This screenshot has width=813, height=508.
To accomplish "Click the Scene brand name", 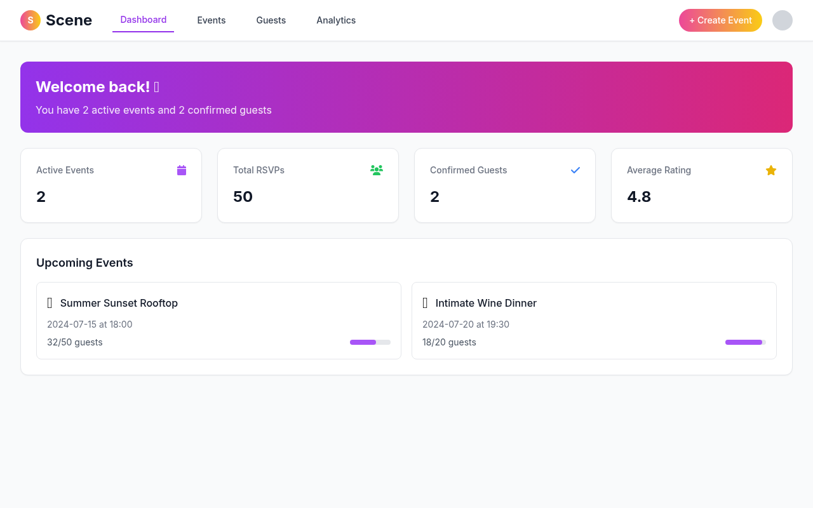I will 69,20.
